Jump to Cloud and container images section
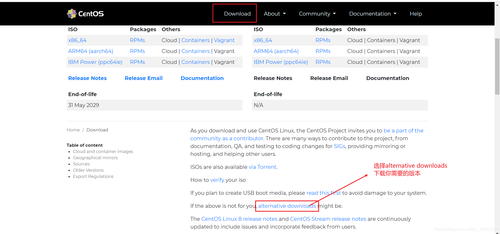This screenshot has height=234, width=500. pyautogui.click(x=103, y=151)
